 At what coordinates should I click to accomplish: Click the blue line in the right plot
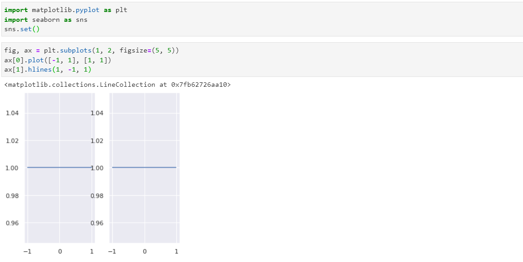pyautogui.click(x=144, y=167)
